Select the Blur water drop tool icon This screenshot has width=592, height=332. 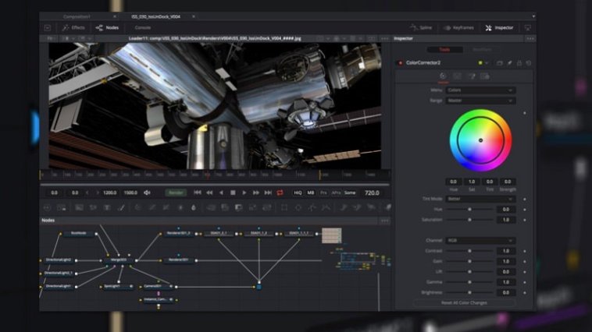point(194,207)
